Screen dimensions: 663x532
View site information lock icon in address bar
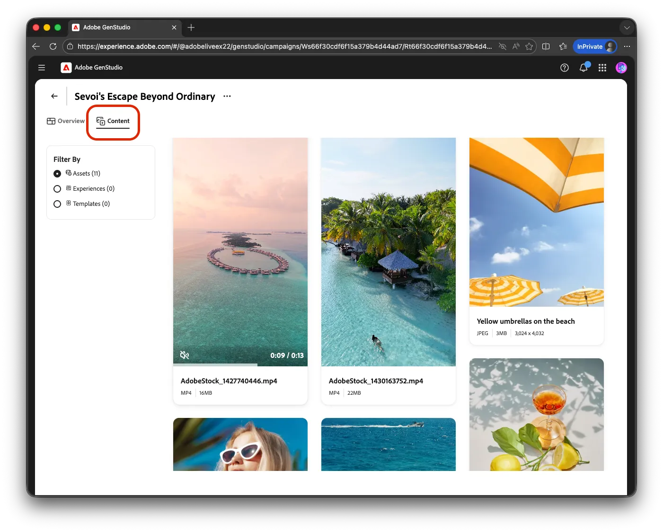70,46
